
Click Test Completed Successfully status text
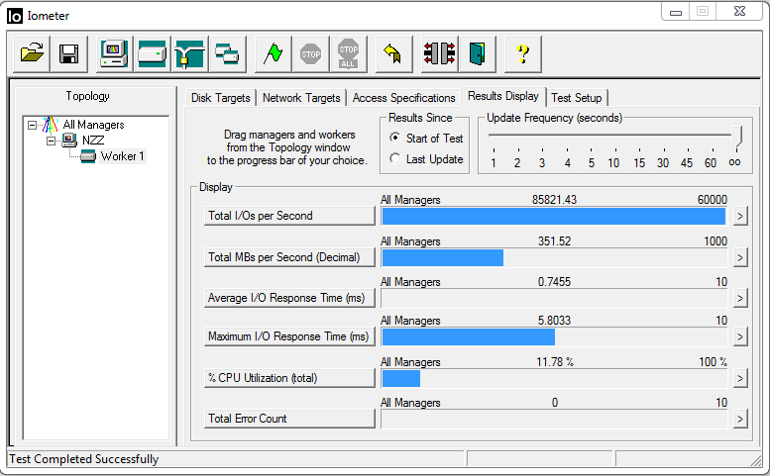pos(84,459)
